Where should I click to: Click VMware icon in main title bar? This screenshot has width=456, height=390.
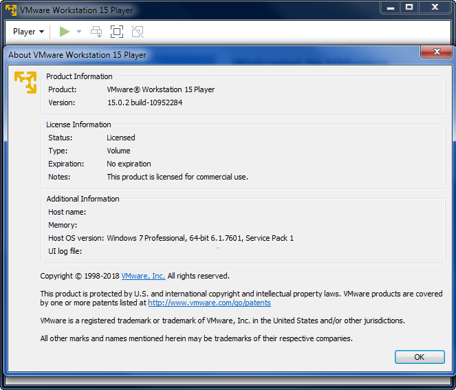(x=11, y=10)
